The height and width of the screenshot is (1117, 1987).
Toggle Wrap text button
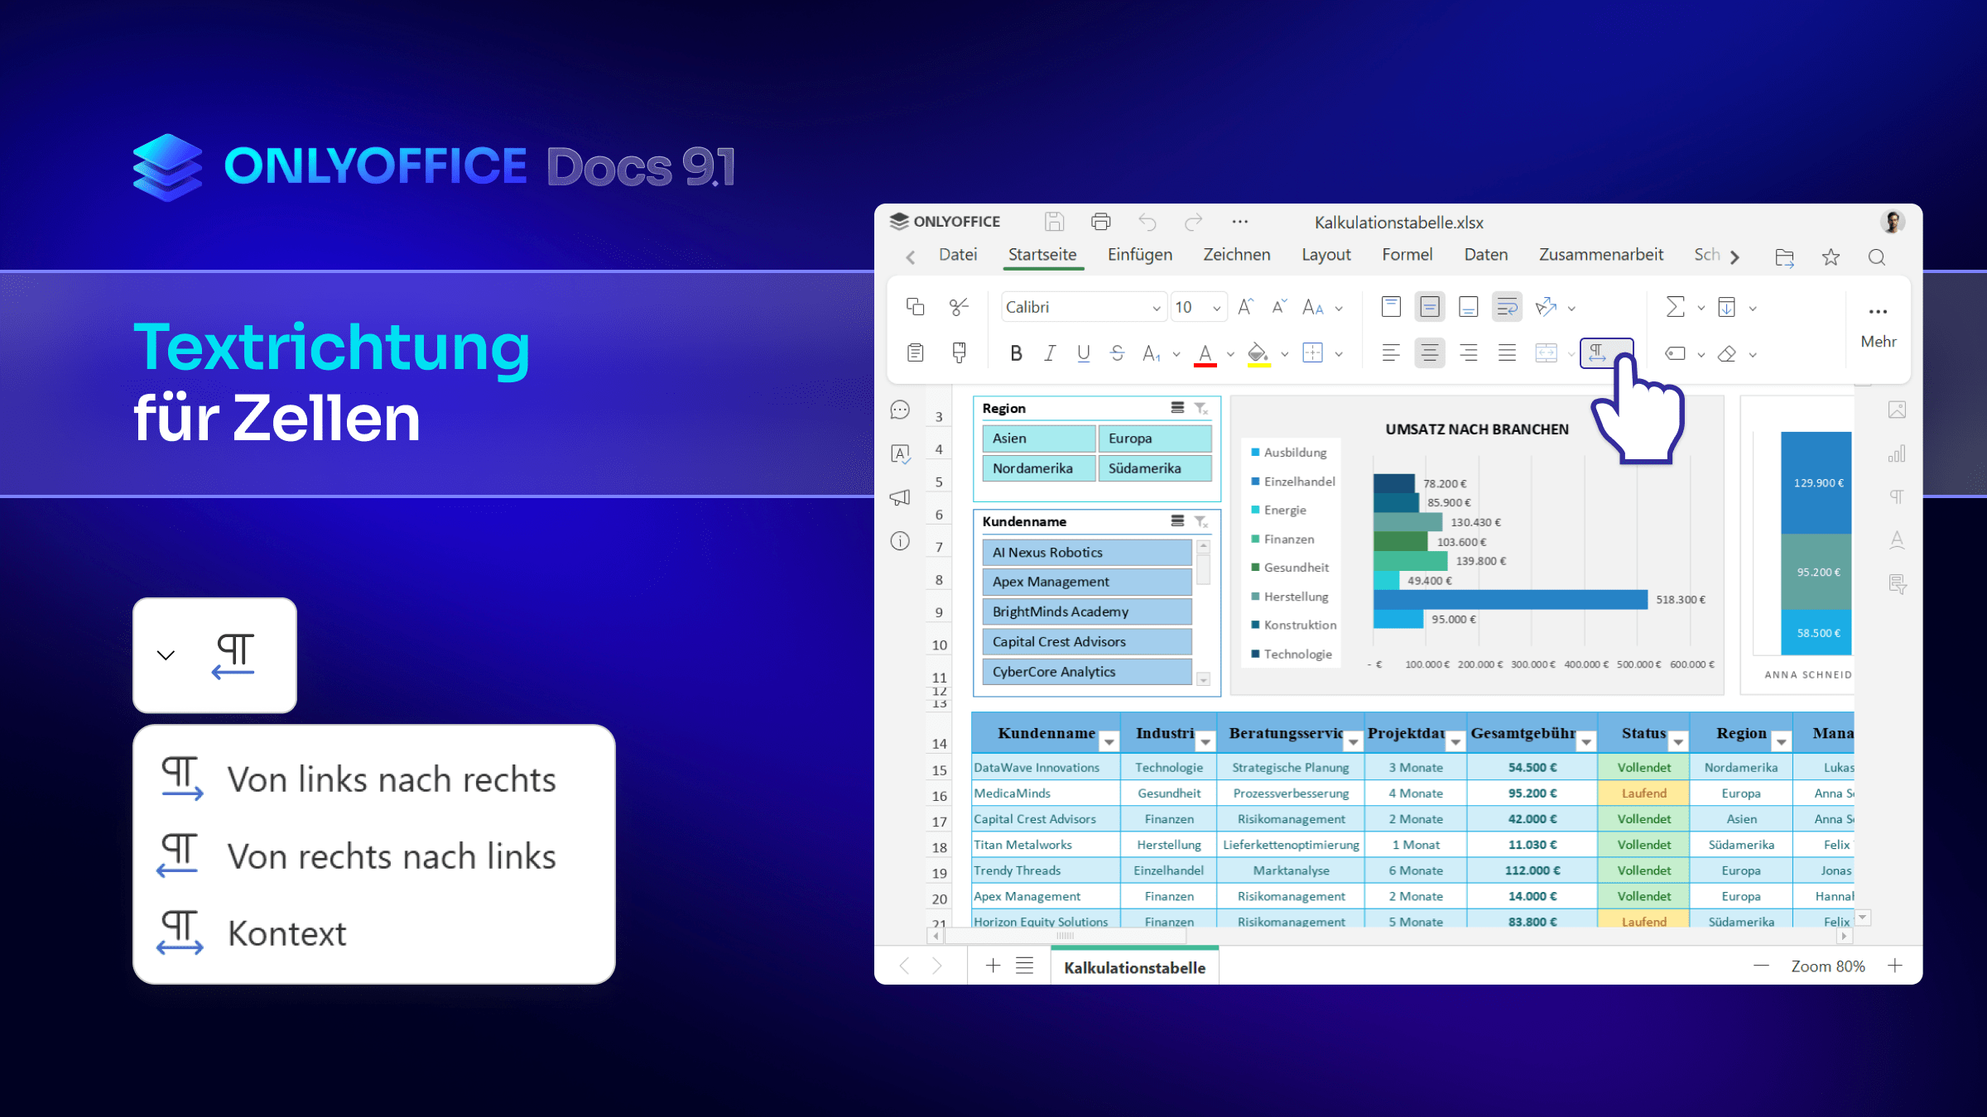1507,308
